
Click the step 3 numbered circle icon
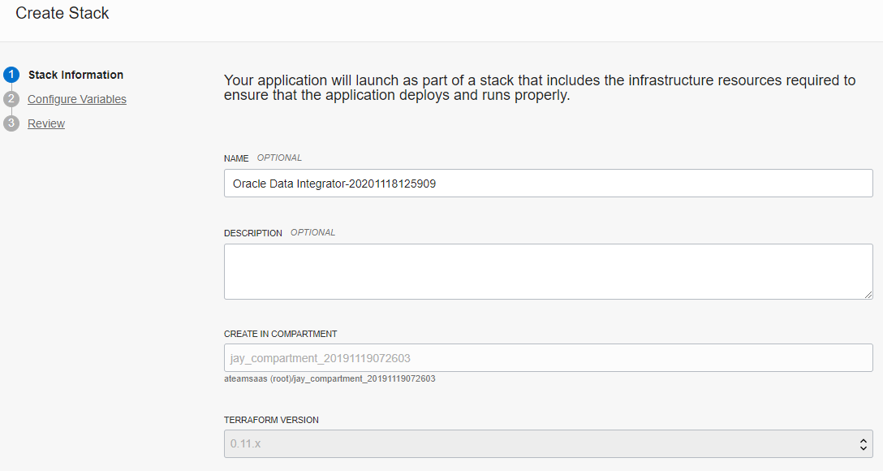11,123
